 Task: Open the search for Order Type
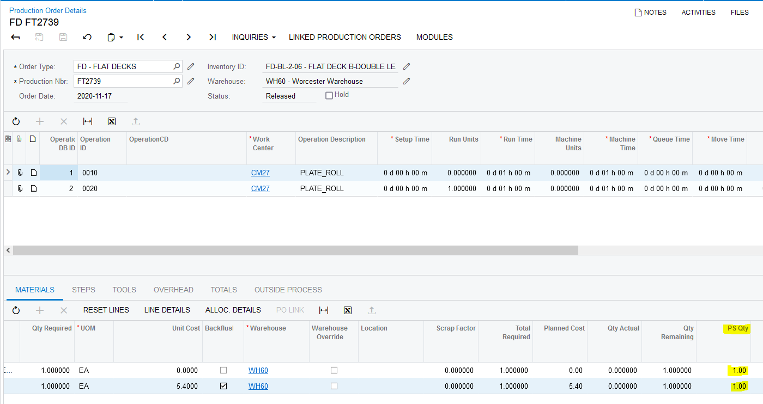click(177, 66)
